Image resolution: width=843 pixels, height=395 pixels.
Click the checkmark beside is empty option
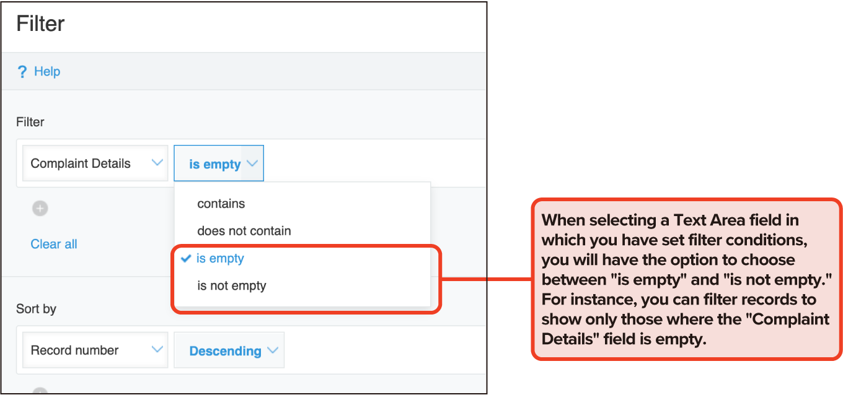point(185,259)
